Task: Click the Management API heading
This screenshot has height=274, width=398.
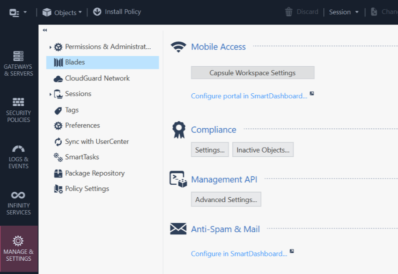Action: coord(224,179)
